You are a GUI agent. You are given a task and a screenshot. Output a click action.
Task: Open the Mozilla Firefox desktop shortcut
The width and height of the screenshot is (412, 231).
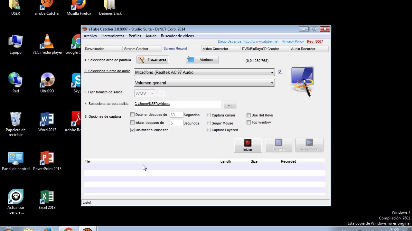79,8
